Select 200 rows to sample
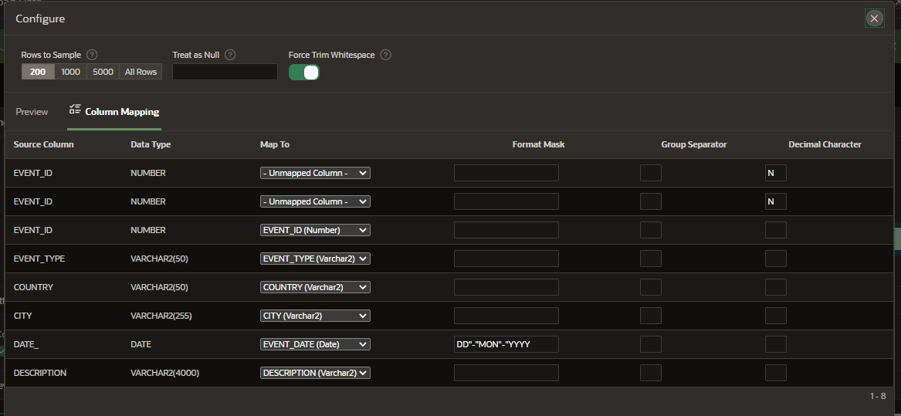Viewport: 901px width, 416px height. click(x=38, y=72)
